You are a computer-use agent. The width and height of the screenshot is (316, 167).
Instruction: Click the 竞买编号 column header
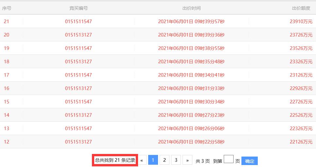[79, 8]
